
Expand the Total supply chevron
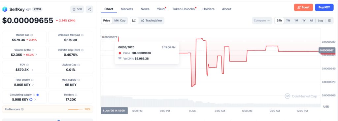point(33,85)
